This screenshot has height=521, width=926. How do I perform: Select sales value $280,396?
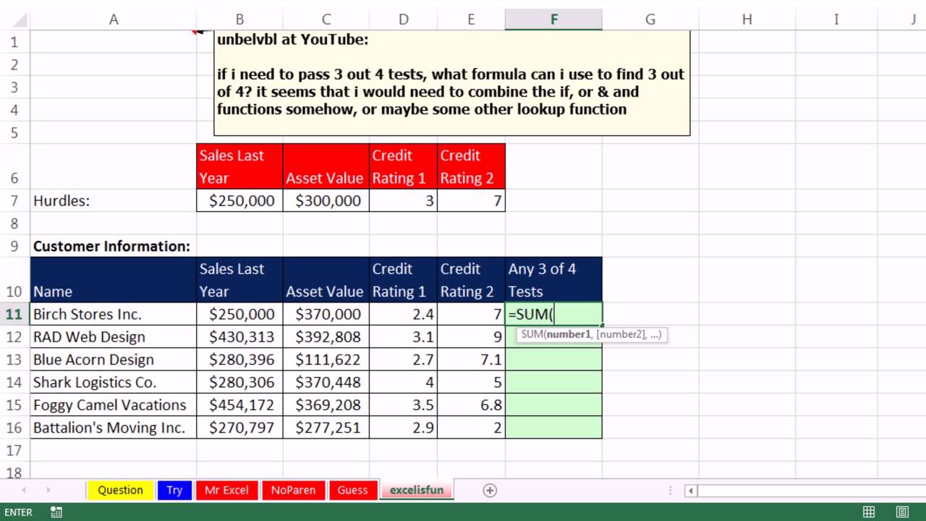tap(239, 360)
